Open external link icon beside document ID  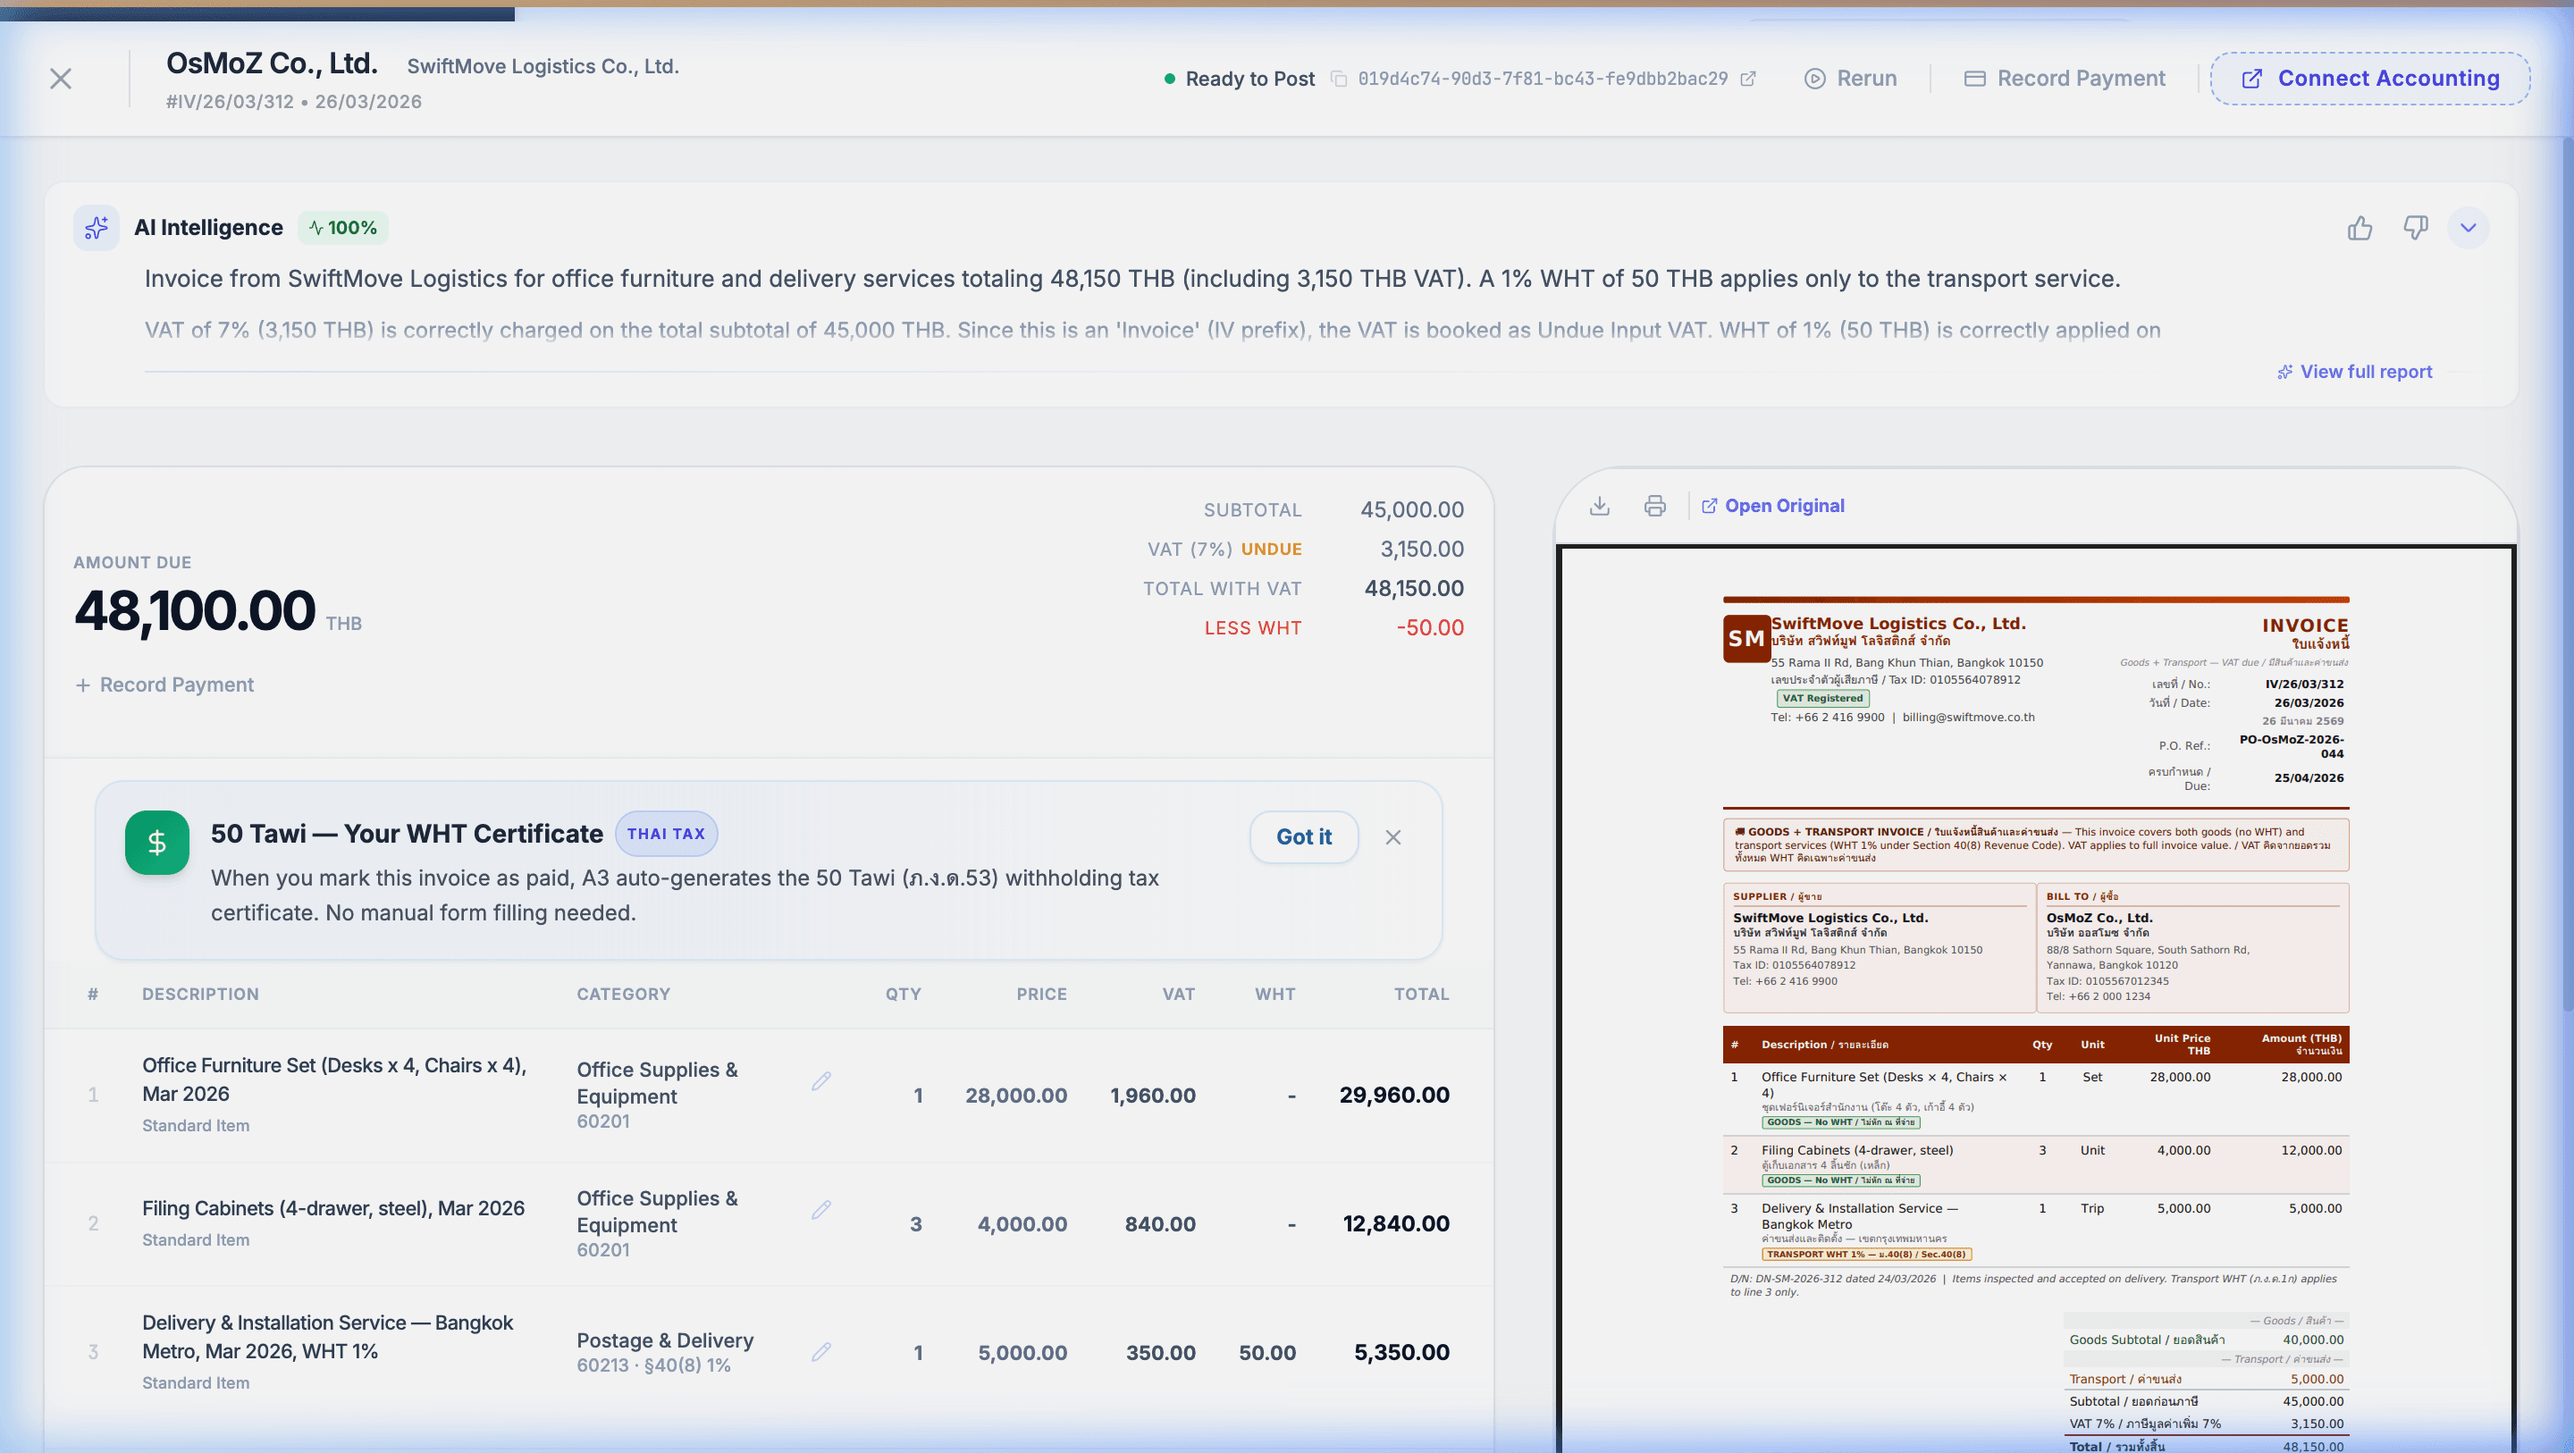pos(1747,79)
